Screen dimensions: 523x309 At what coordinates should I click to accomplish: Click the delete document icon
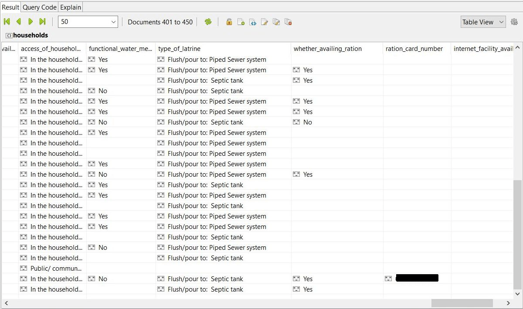click(288, 22)
